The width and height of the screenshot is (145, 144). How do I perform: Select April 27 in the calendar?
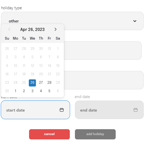pyautogui.click(x=41, y=82)
